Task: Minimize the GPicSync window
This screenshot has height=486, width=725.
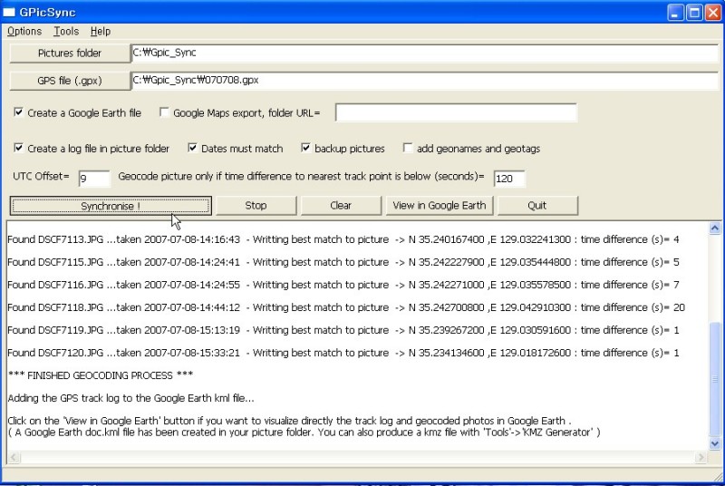Action: [675, 13]
